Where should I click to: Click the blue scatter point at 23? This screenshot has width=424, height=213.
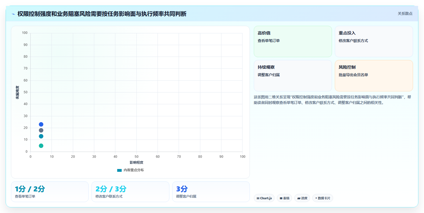[x=41, y=124]
